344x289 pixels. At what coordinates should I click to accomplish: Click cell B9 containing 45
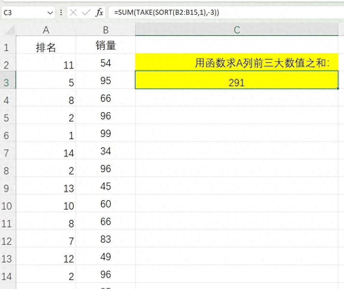(x=106, y=185)
